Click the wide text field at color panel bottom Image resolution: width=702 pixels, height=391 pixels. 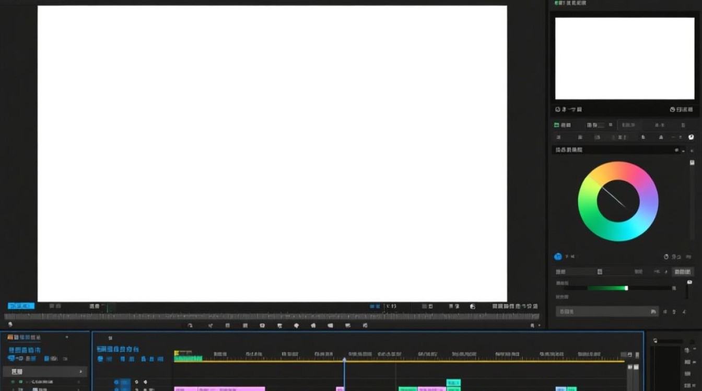[606, 311]
